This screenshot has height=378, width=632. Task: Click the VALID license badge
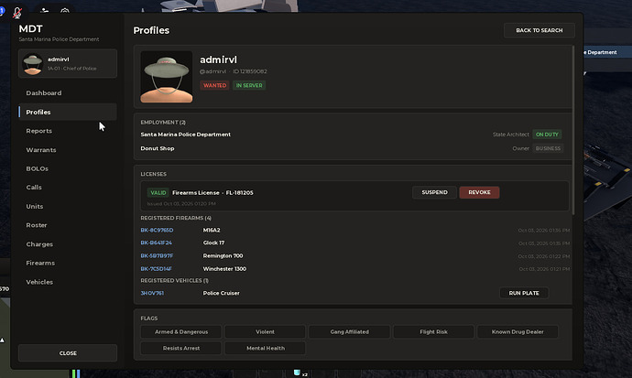coord(158,193)
